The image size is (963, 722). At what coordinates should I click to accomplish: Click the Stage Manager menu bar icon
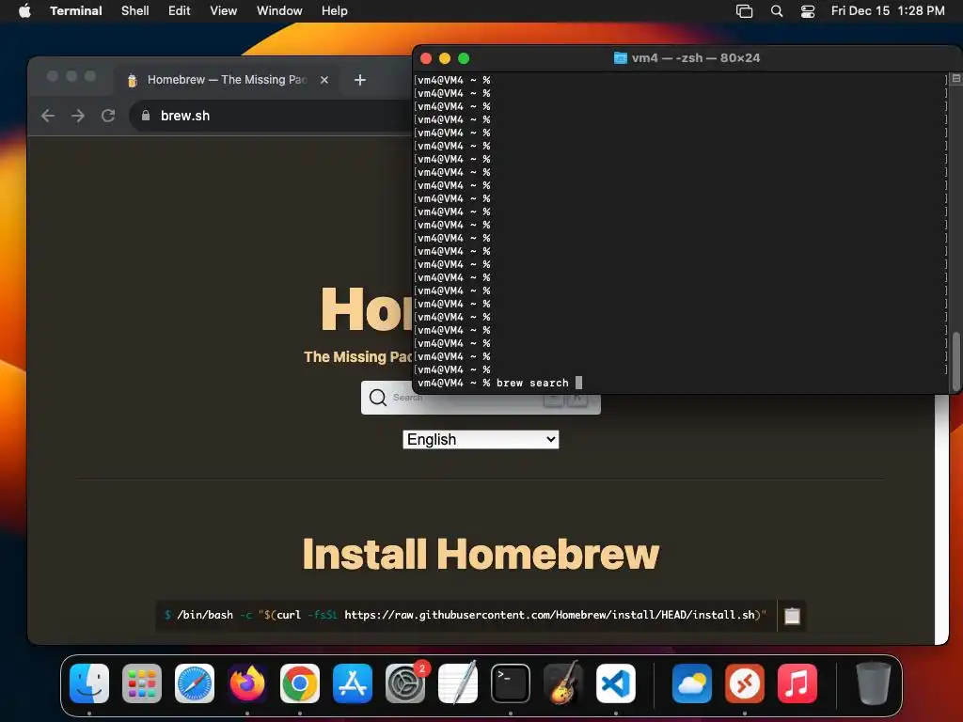[745, 11]
